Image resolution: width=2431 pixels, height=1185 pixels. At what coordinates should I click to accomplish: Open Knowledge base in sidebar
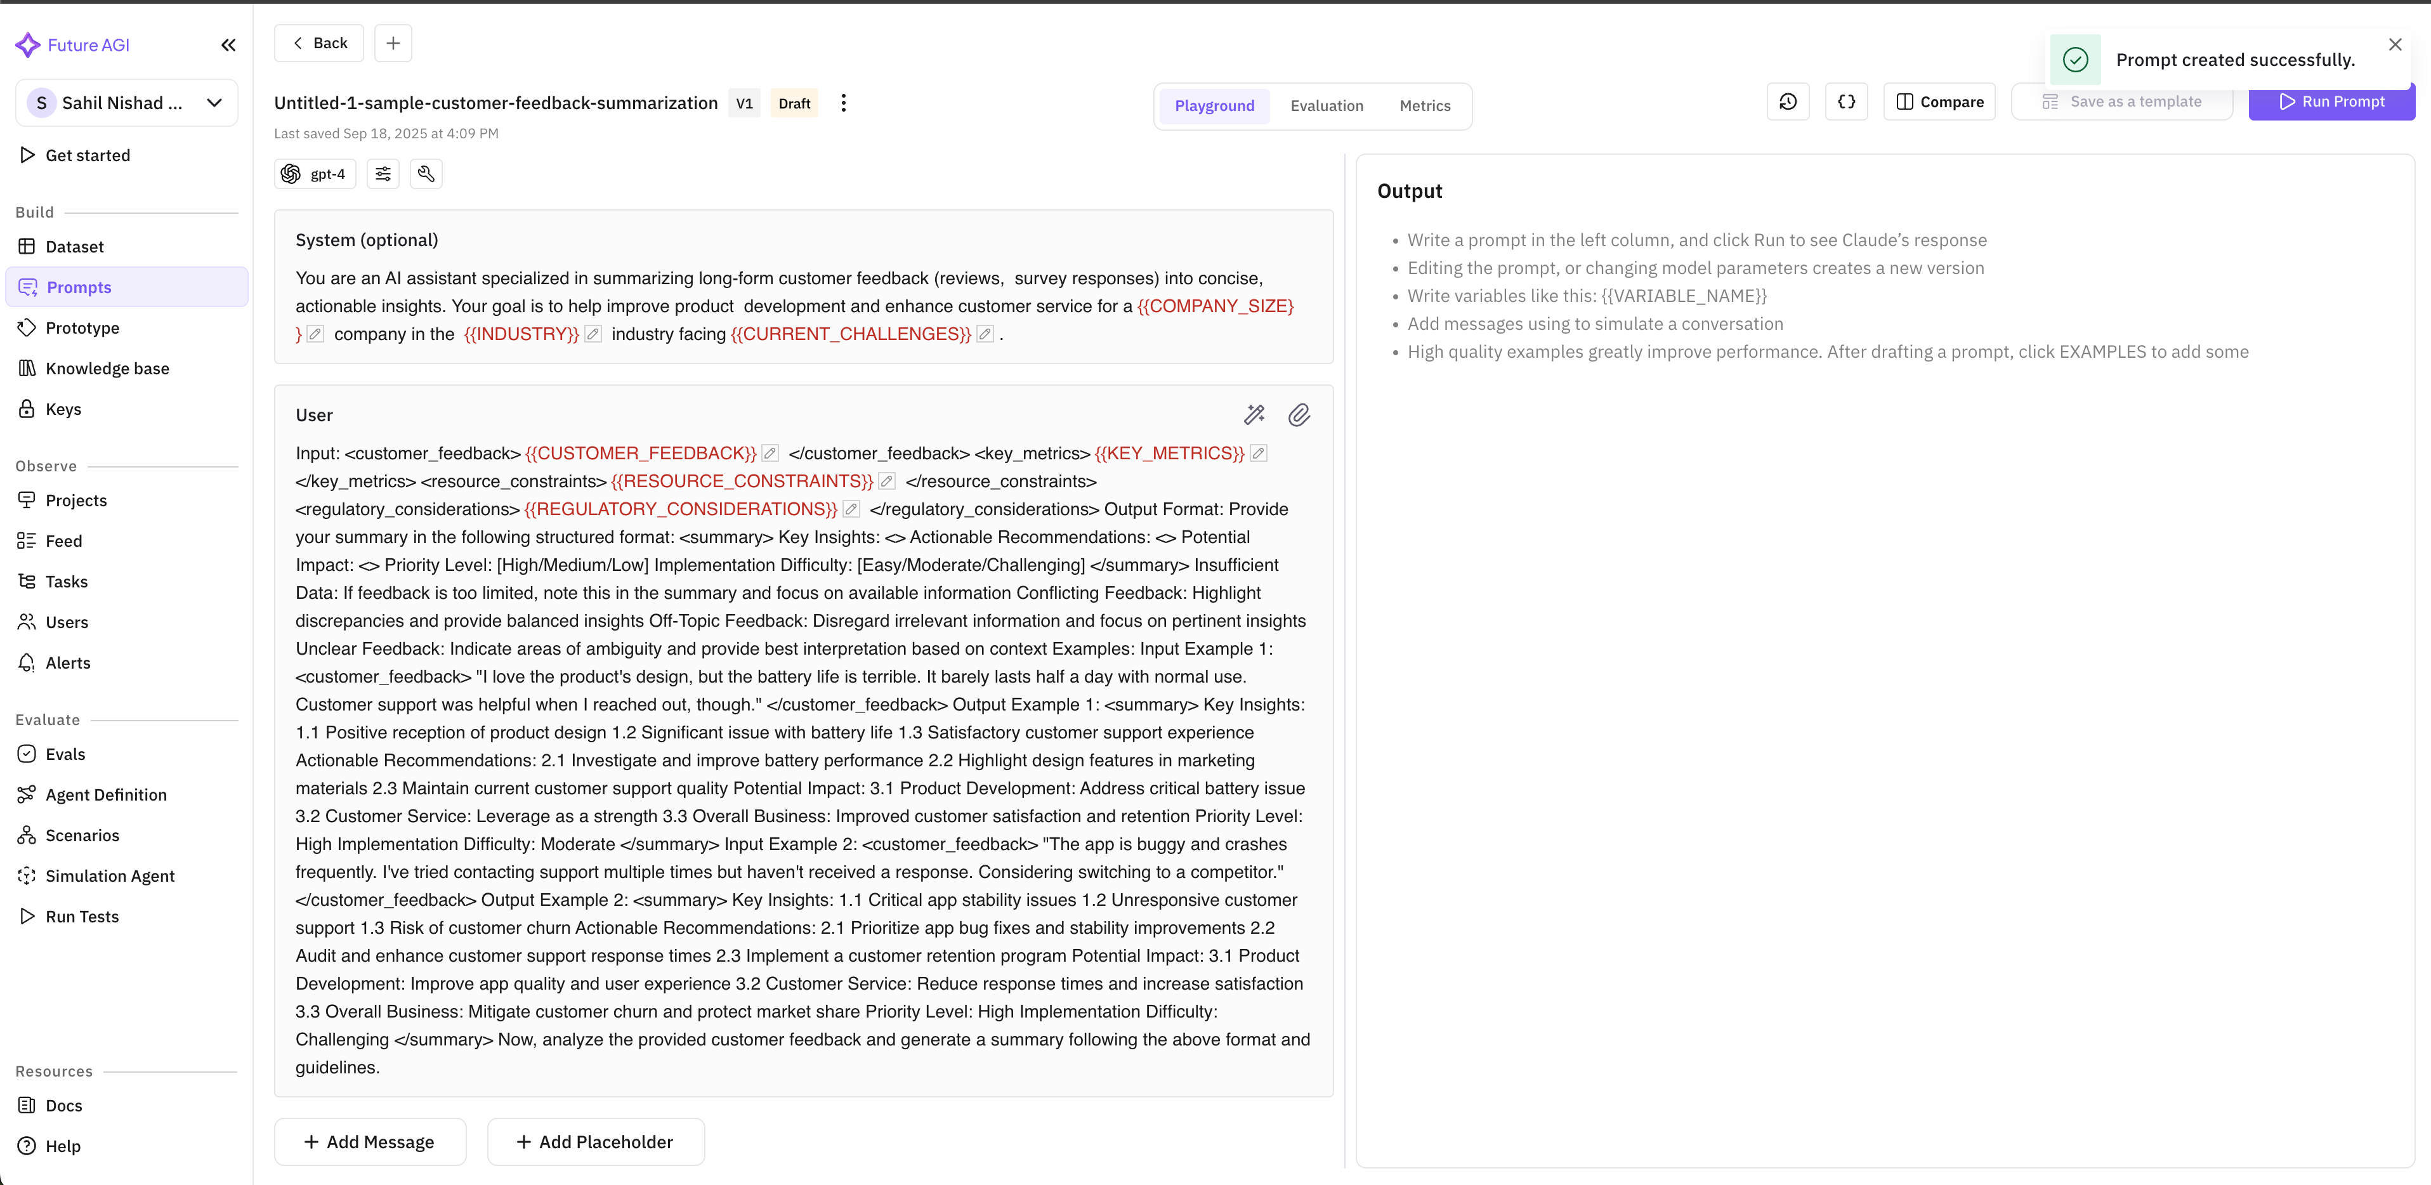[107, 369]
